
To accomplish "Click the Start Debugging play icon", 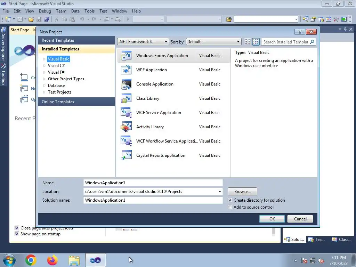I will [x=128, y=19].
